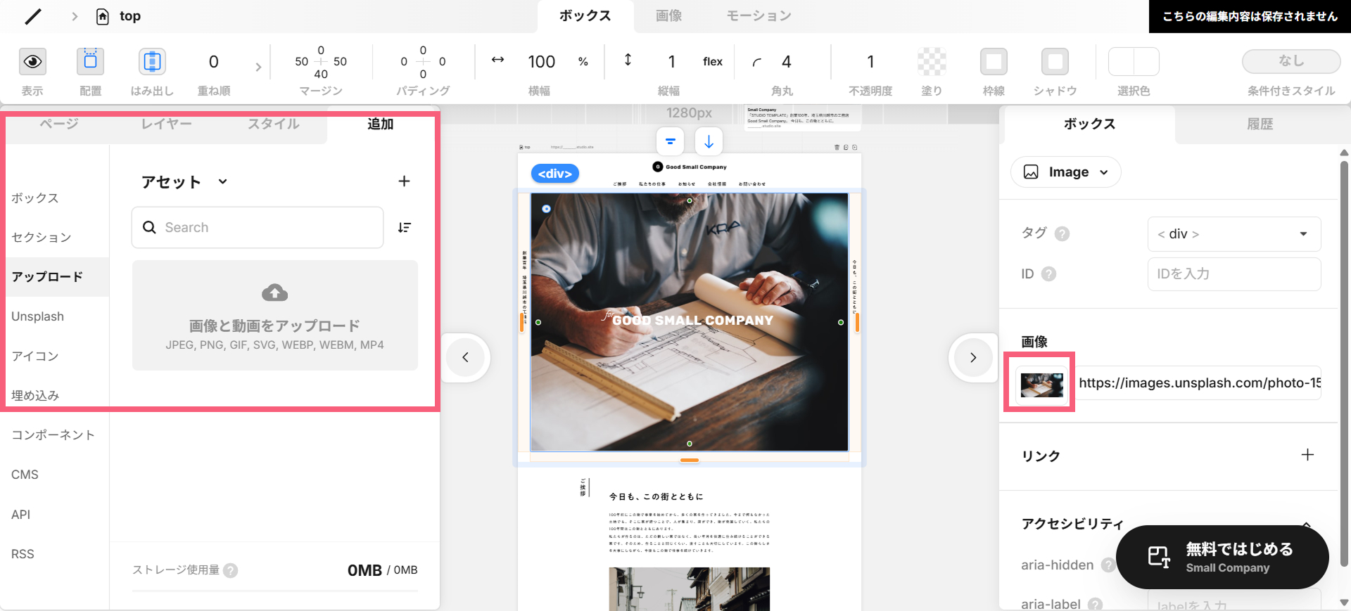Open the Image type dropdown
Image resolution: width=1351 pixels, height=611 pixels.
point(1065,172)
